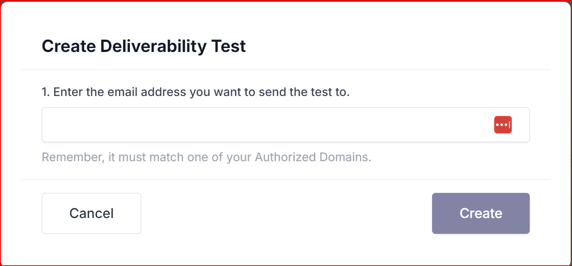
Task: Choose the purple Create button
Action: coord(481,213)
